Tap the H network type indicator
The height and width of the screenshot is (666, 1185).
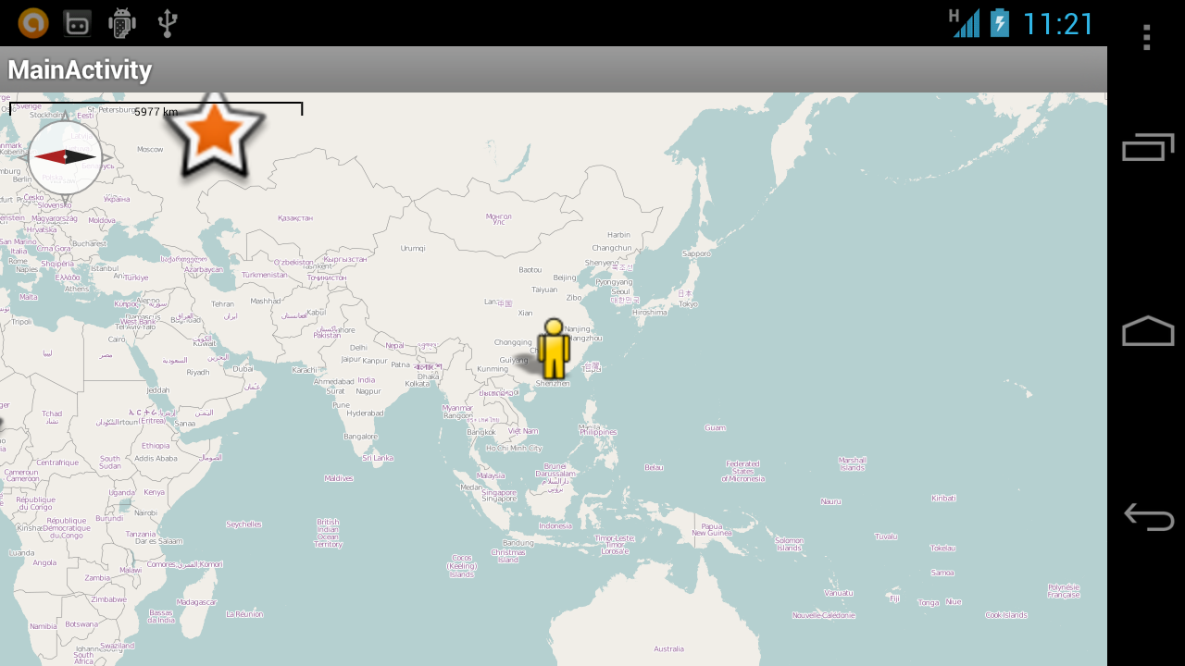[954, 16]
